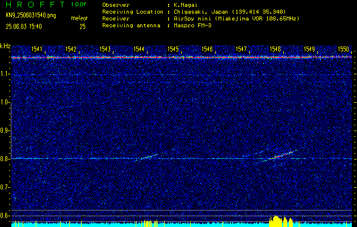Screen dimensions: 357x227
Task: Select Chigasaki, Japan location value
Action: point(229,11)
